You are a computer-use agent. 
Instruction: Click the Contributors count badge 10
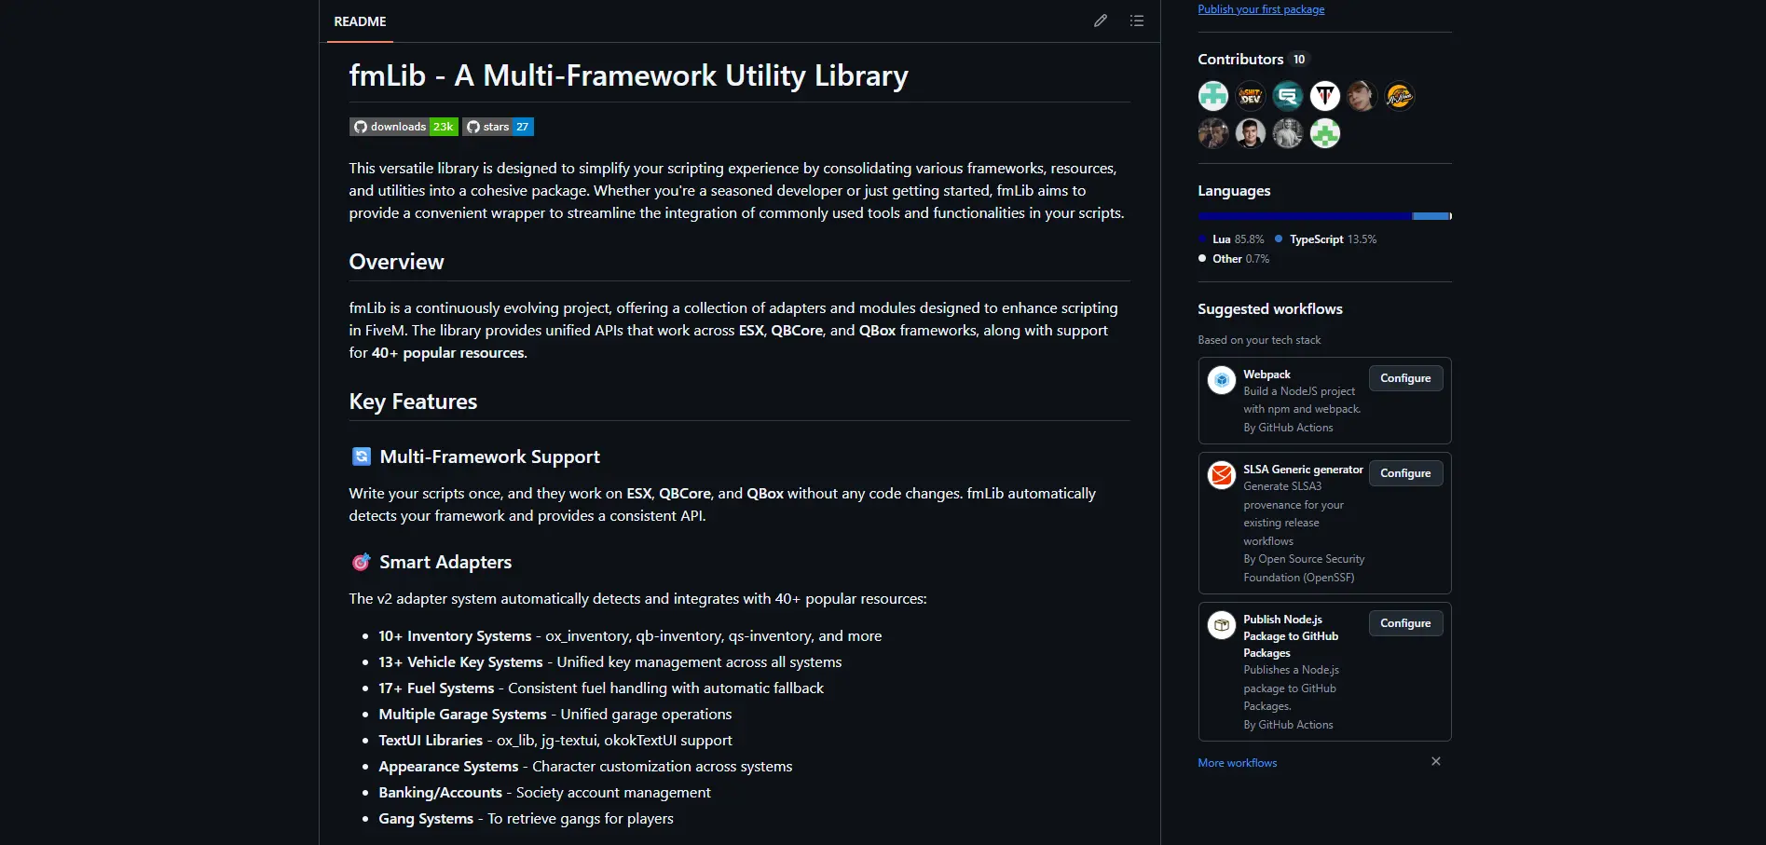(x=1299, y=59)
